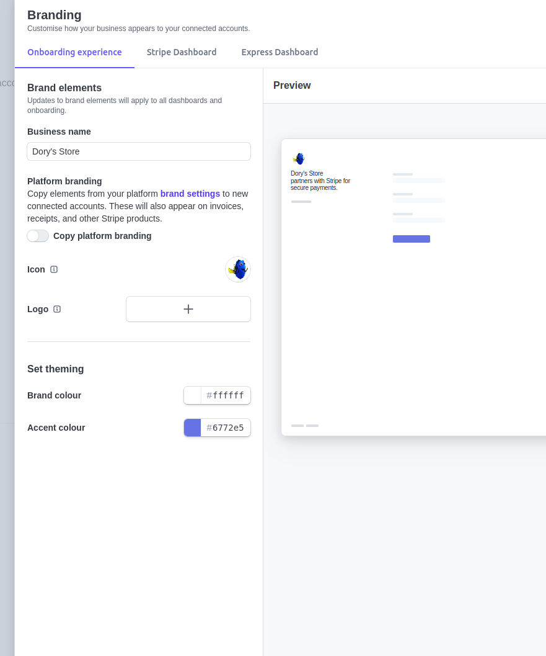546x656 pixels.
Task: Edit the Business name field
Action: 139,151
